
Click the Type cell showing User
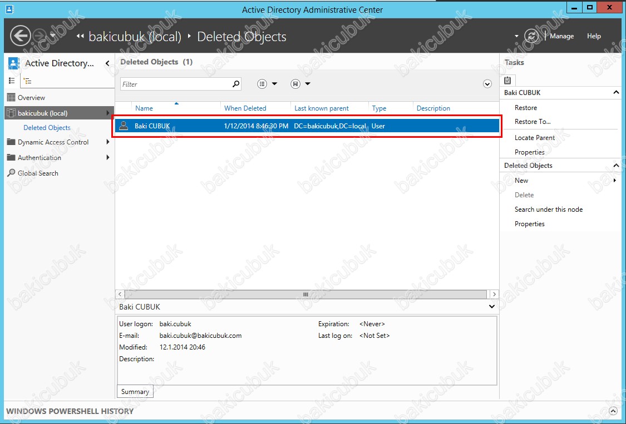click(x=378, y=126)
